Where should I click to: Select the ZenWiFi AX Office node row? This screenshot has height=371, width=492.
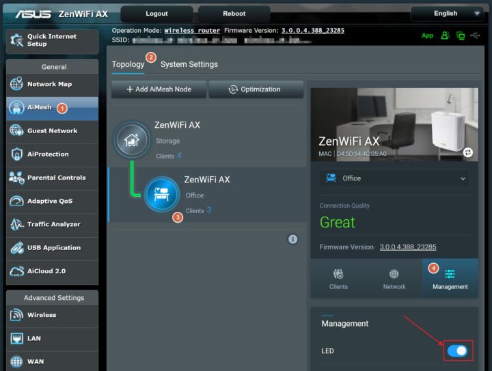[x=207, y=195]
